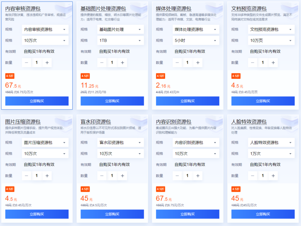
Task: Decrease quantity for 盲水印资源包
Action: (x=102, y=176)
